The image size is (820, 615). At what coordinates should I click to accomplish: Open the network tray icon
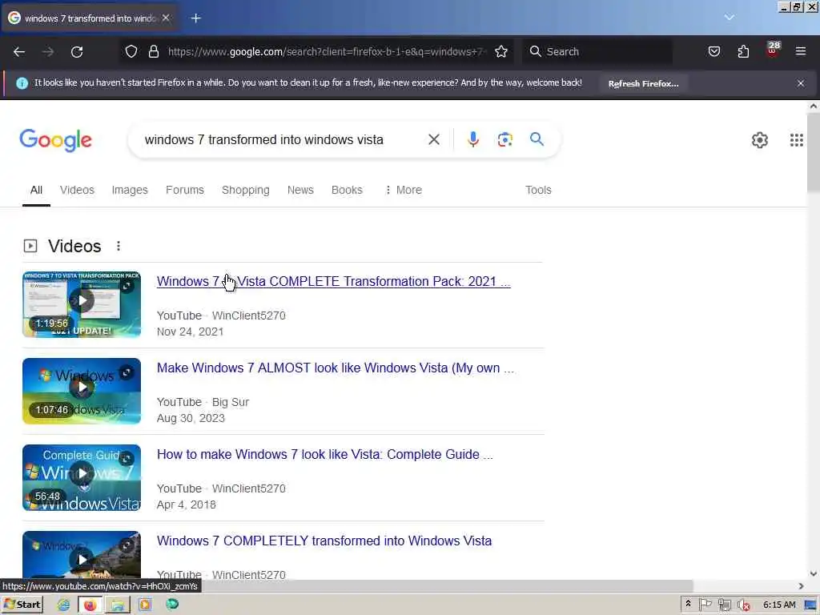click(724, 605)
